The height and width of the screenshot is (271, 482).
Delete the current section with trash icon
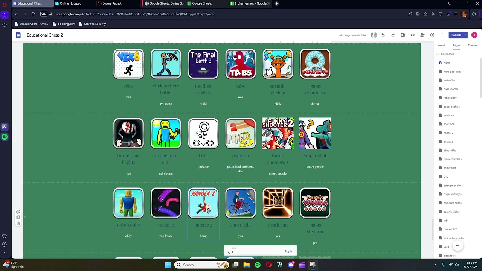tap(18, 223)
